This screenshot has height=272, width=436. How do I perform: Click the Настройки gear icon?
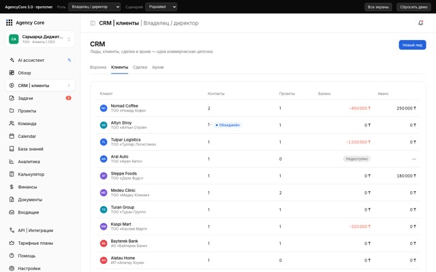12,269
